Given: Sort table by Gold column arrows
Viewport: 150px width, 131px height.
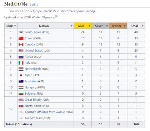Looking at the screenshot, I should point(89,26).
